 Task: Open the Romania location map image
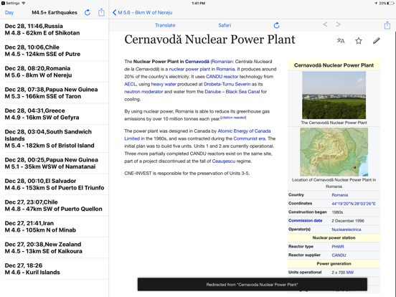coord(334,152)
